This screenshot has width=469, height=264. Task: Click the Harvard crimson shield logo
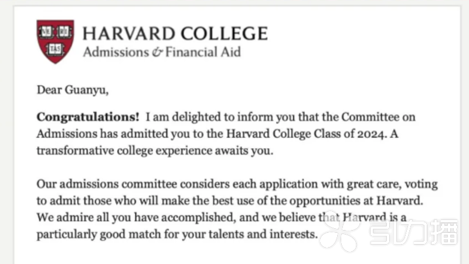(x=55, y=42)
